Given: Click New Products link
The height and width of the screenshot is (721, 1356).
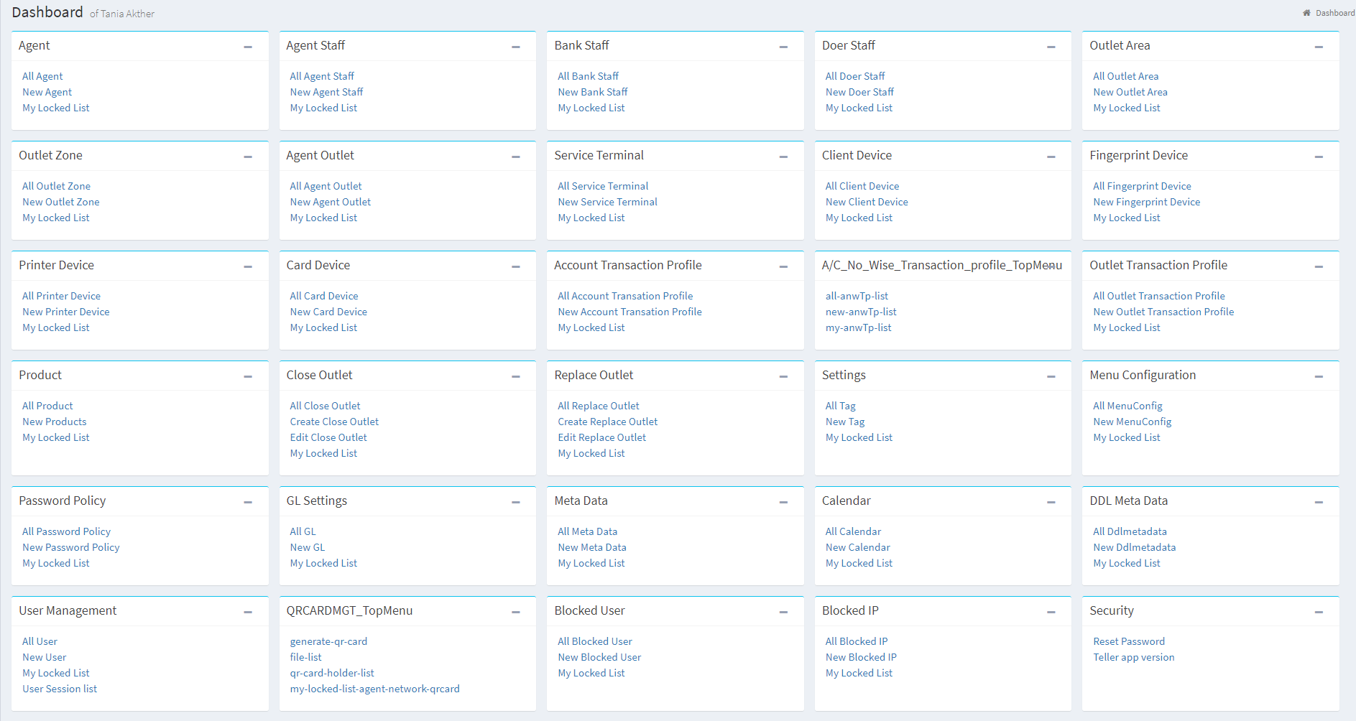Looking at the screenshot, I should tap(54, 422).
